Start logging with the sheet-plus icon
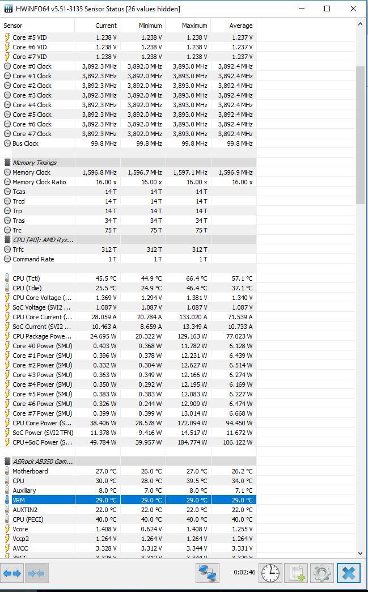This screenshot has width=368, height=592. 297,573
